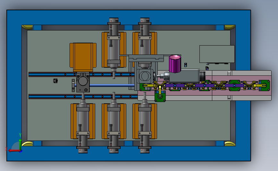
Task: Select the purple bar along the conveyor
Action: [x=204, y=85]
